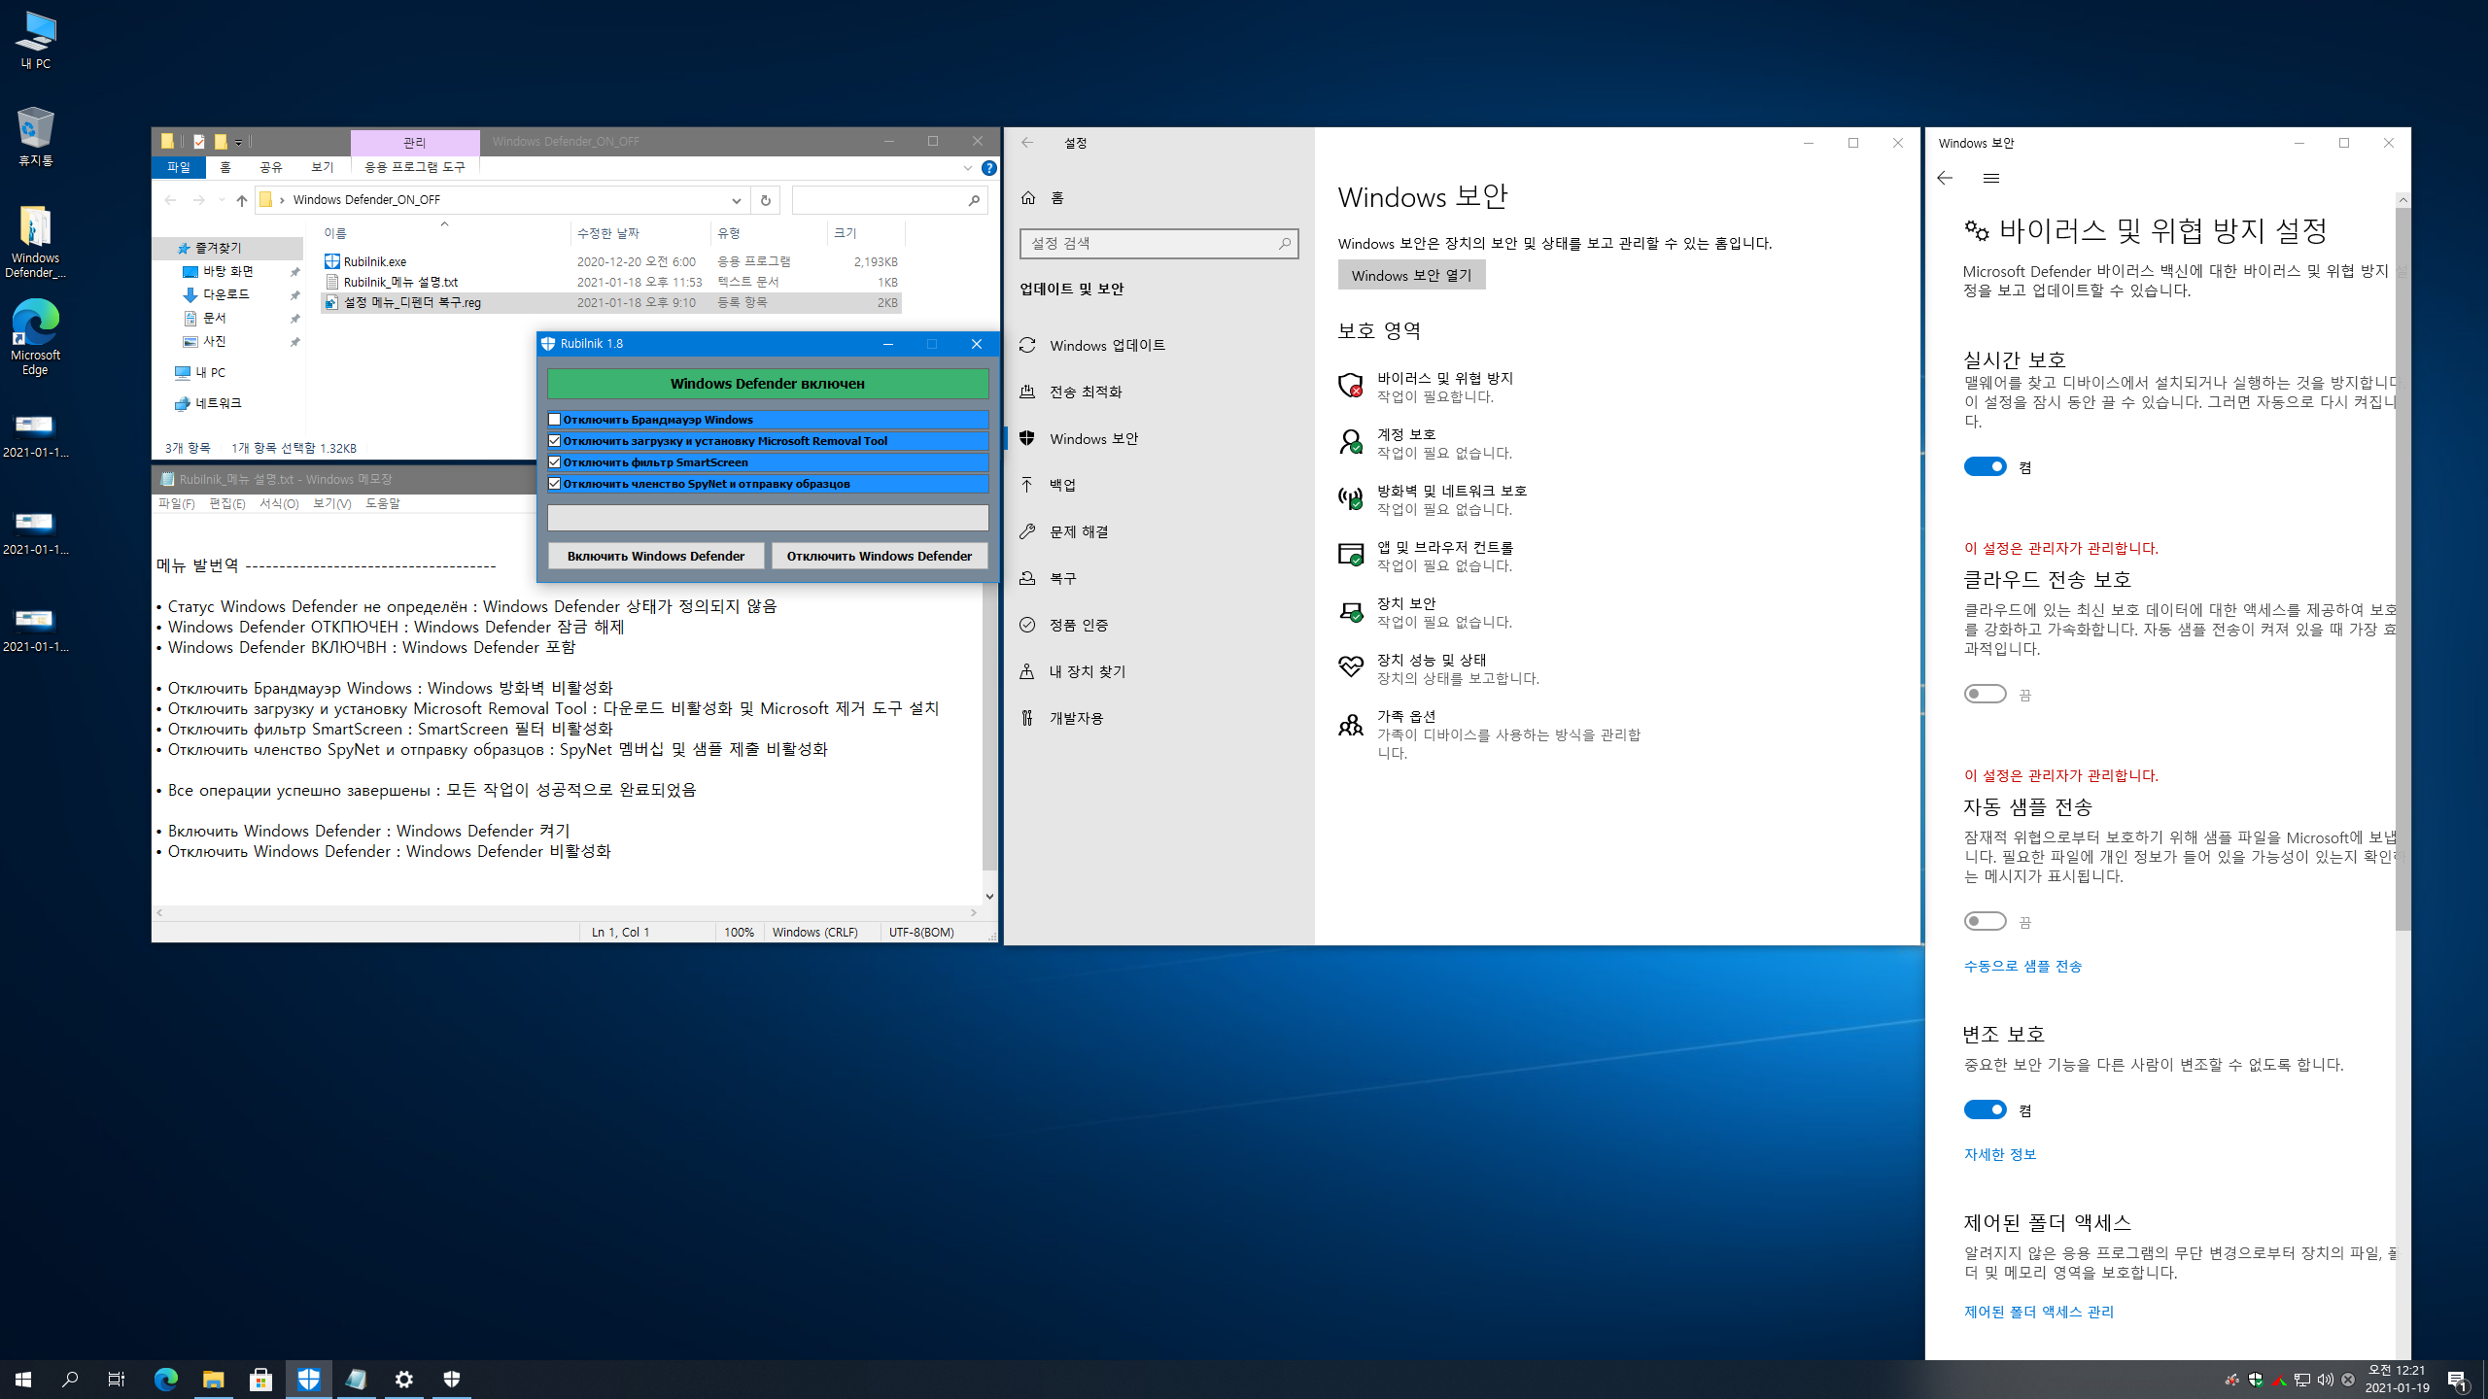Click the account protection person icon
This screenshot has height=1399, width=2488.
1350,442
